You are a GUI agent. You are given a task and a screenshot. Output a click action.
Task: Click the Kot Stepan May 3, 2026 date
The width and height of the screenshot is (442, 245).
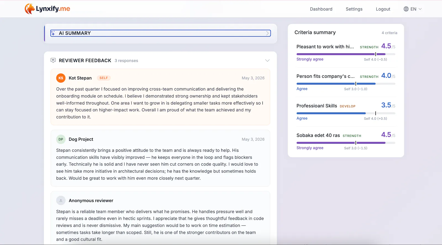[253, 78]
